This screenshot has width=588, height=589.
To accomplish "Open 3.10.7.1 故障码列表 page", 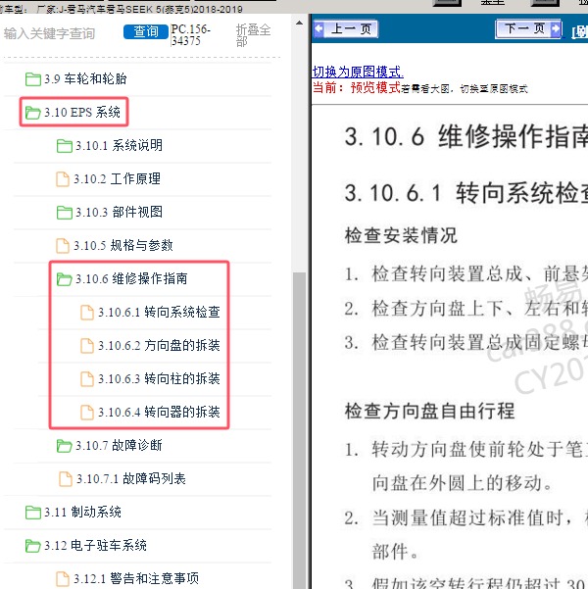I will coord(131,478).
